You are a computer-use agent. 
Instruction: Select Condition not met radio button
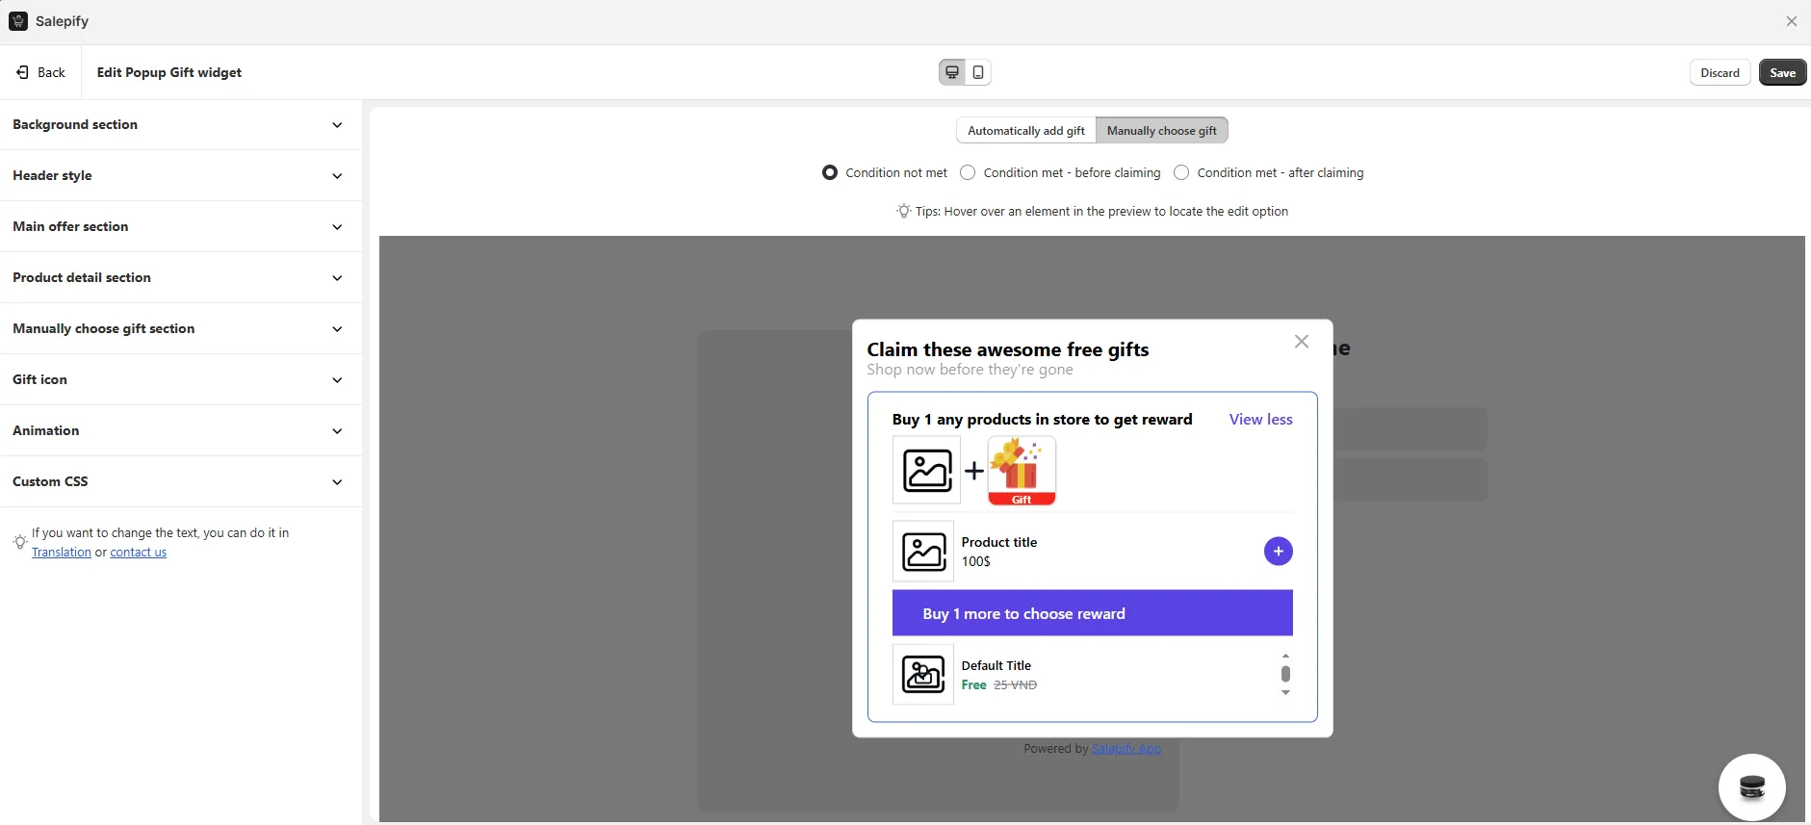coord(830,173)
